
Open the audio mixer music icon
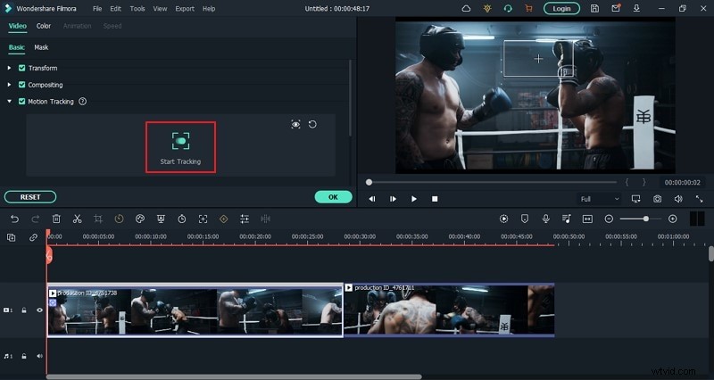click(567, 219)
